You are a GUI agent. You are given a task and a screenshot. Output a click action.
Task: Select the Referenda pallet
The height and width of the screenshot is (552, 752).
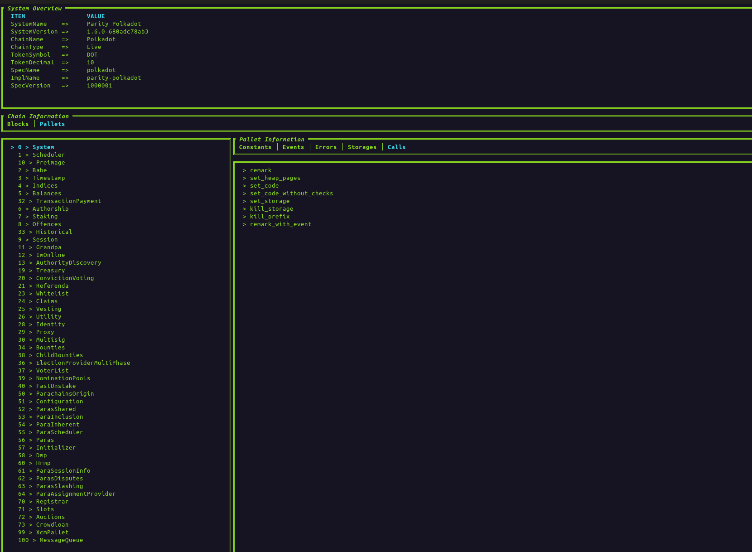pyautogui.click(x=43, y=286)
